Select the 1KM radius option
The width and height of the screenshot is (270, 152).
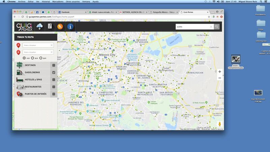(x=24, y=58)
